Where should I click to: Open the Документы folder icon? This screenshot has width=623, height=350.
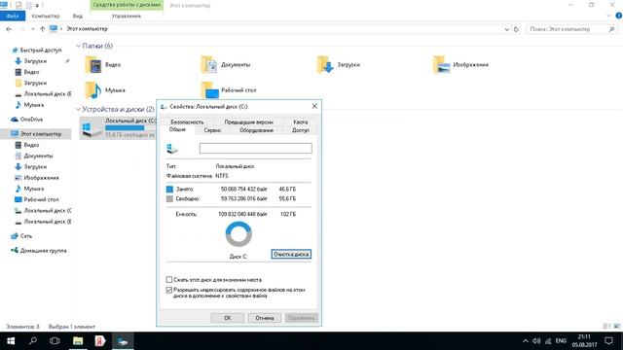point(209,65)
